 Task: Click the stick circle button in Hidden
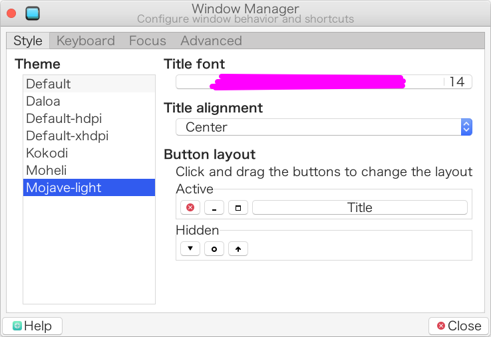pyautogui.click(x=214, y=249)
